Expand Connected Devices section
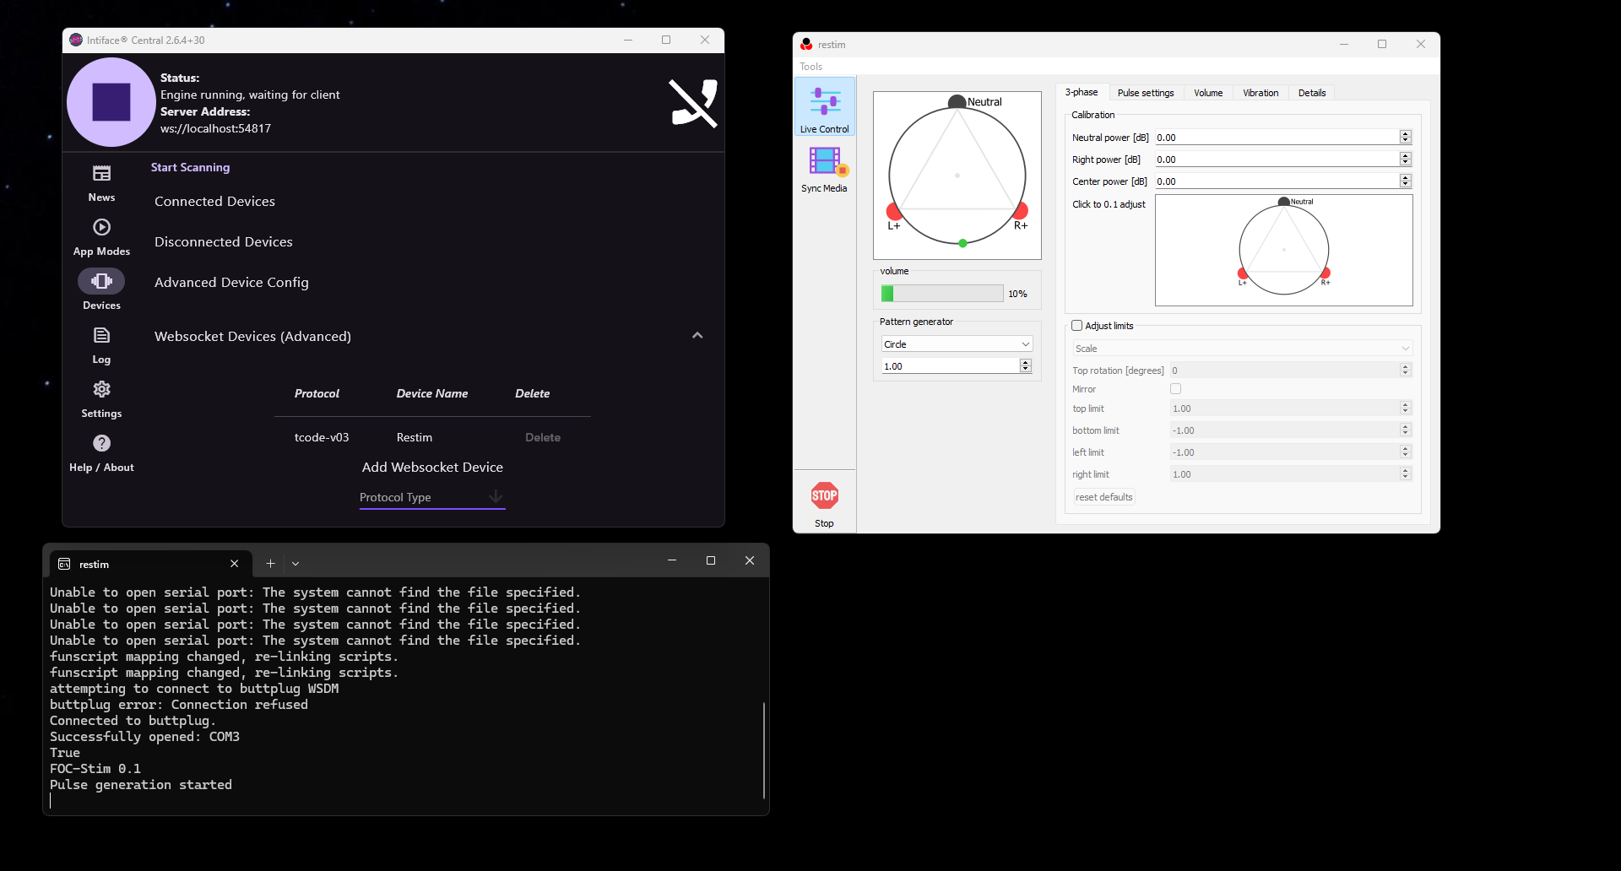 (214, 202)
